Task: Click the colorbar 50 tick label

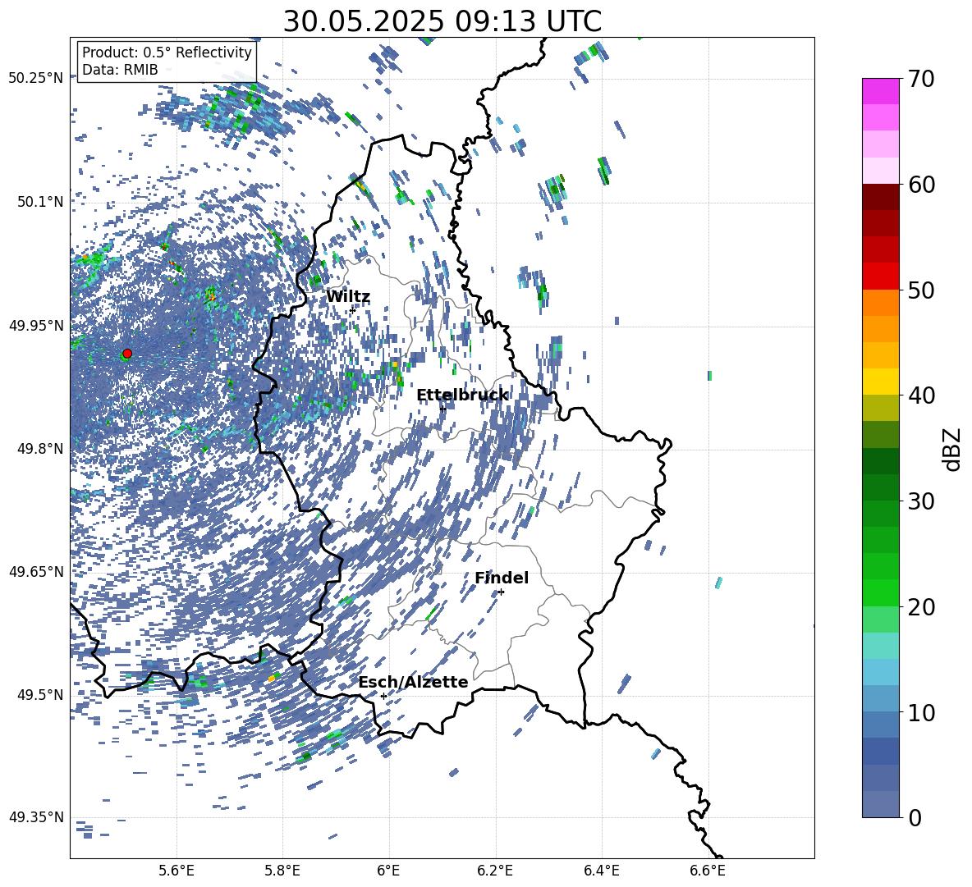Action: [x=921, y=290]
